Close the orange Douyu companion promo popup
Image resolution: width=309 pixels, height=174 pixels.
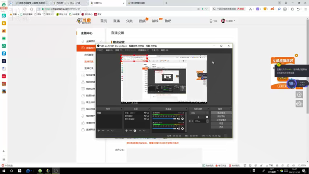(296, 55)
